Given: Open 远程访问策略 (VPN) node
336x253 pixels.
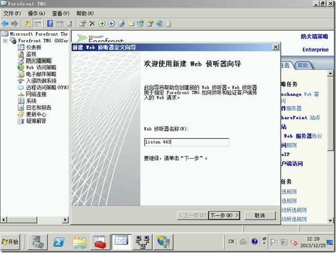Looking at the screenshot, I should click(47, 87).
